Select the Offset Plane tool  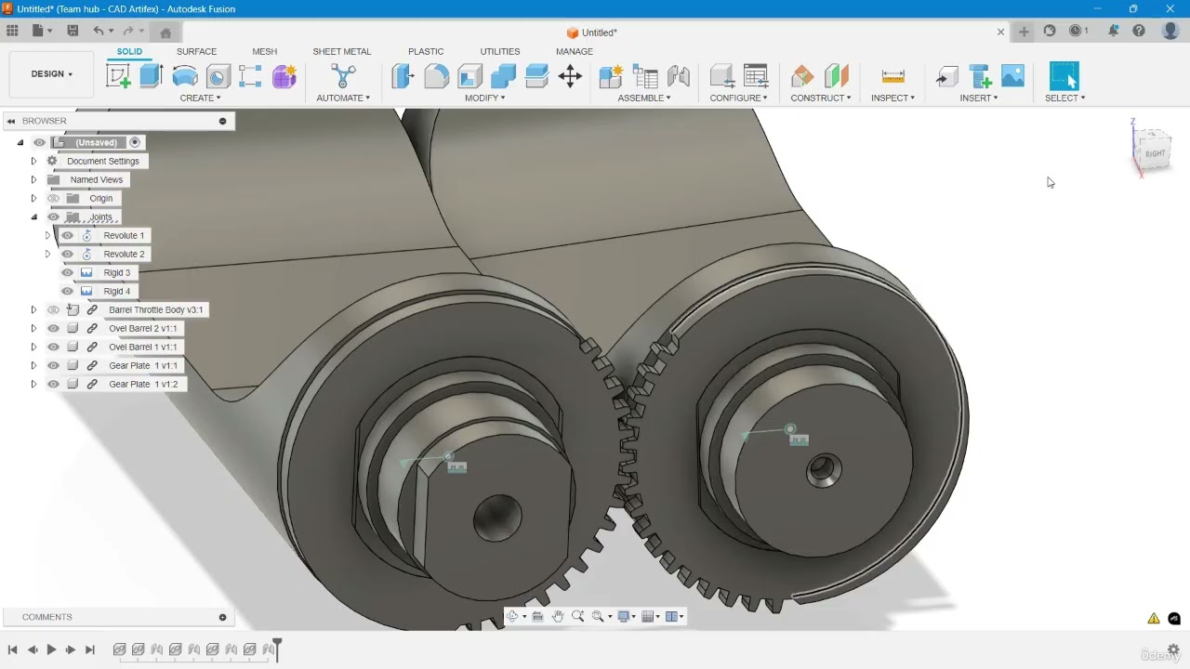click(x=802, y=76)
